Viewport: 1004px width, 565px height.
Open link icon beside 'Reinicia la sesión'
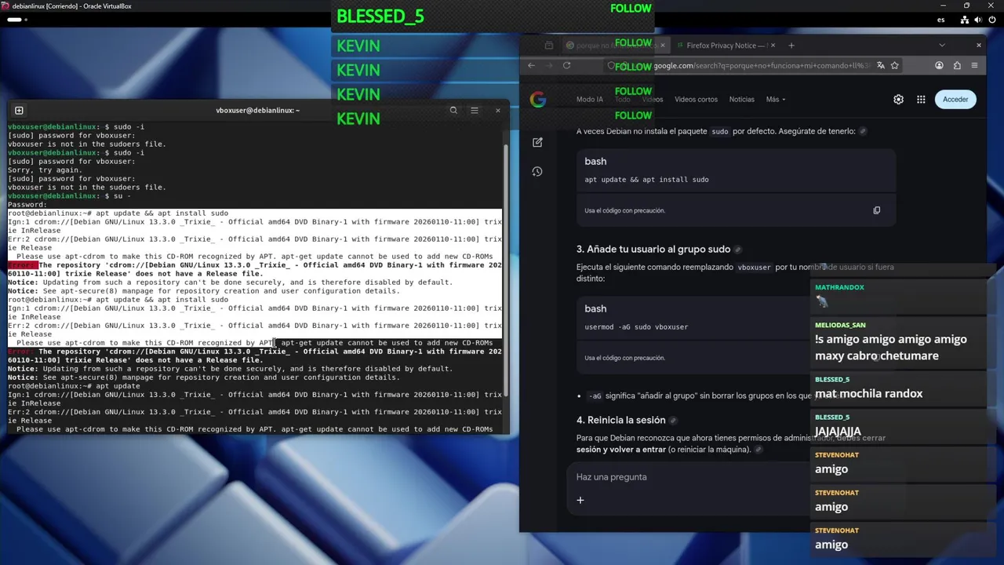tap(672, 421)
